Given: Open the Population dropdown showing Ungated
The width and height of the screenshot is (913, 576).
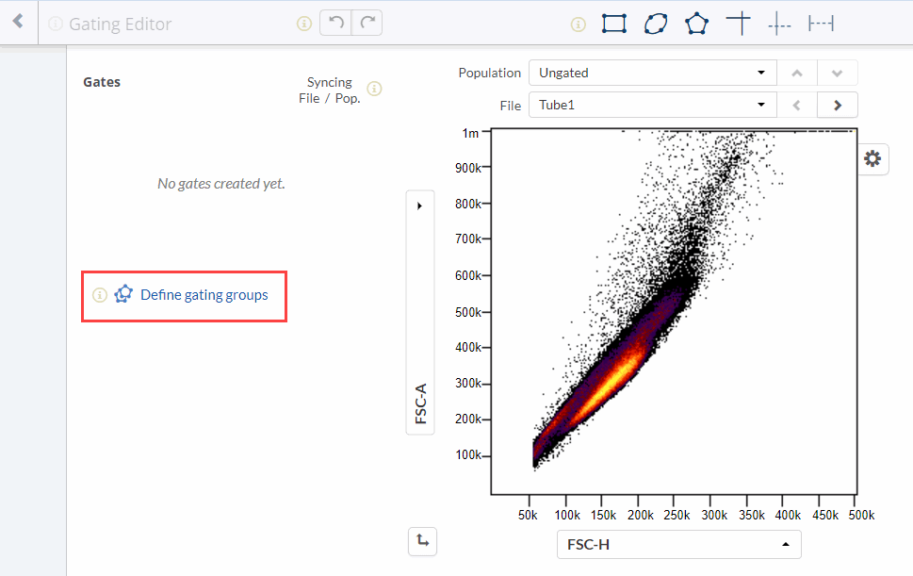Looking at the screenshot, I should [x=651, y=73].
